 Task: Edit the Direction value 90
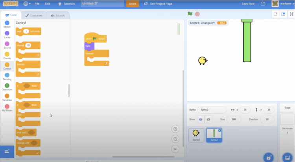(267, 120)
